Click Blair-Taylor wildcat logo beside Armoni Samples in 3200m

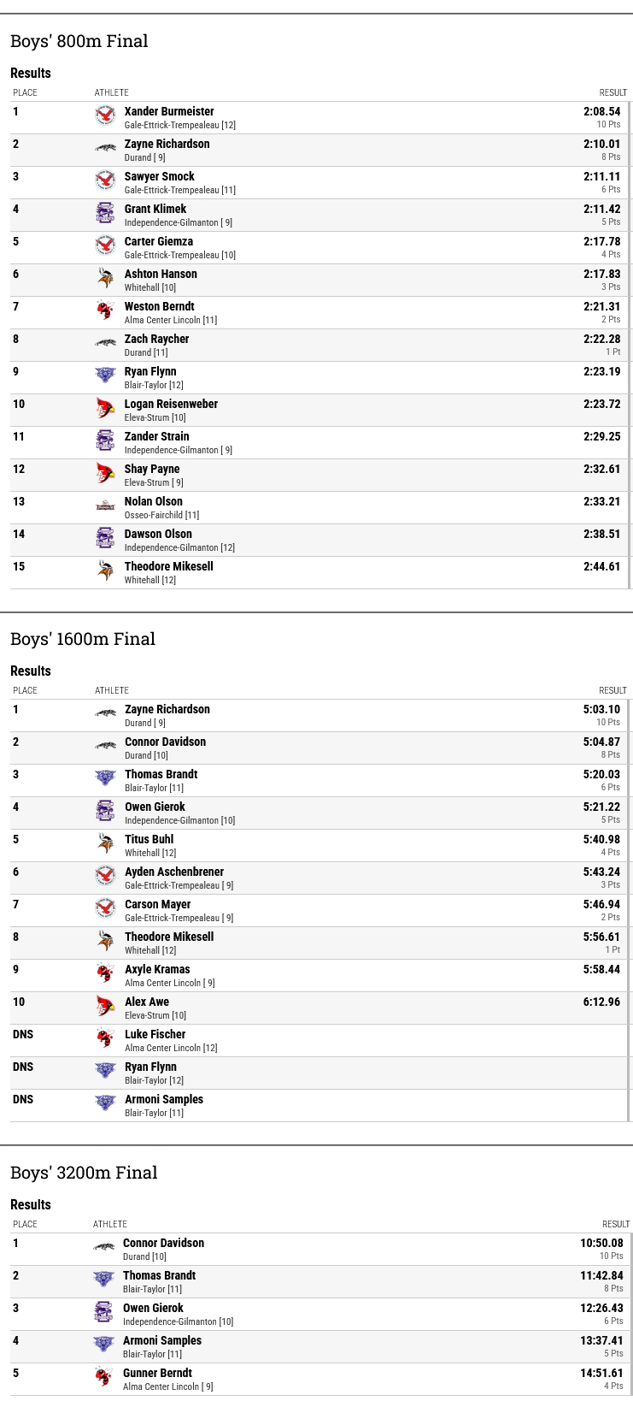(103, 1345)
